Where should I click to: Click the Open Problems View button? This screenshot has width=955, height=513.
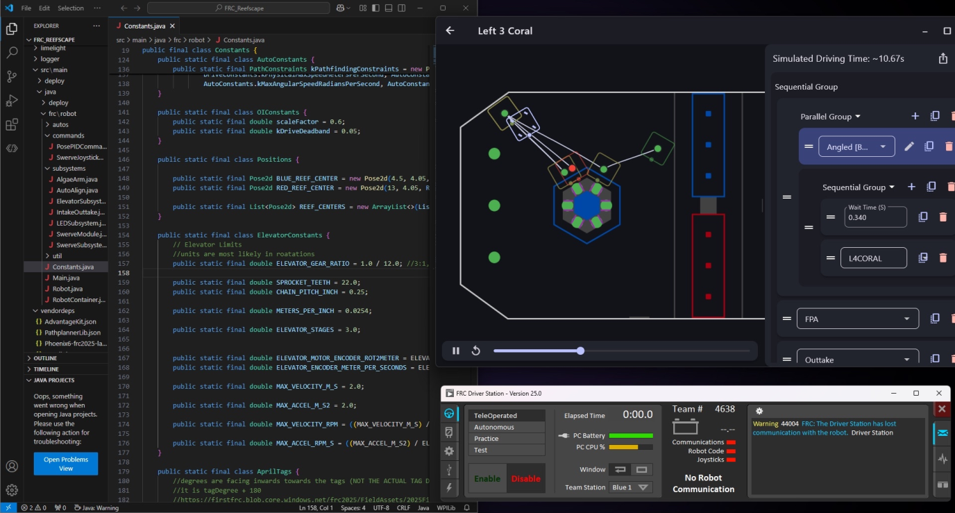click(x=66, y=464)
